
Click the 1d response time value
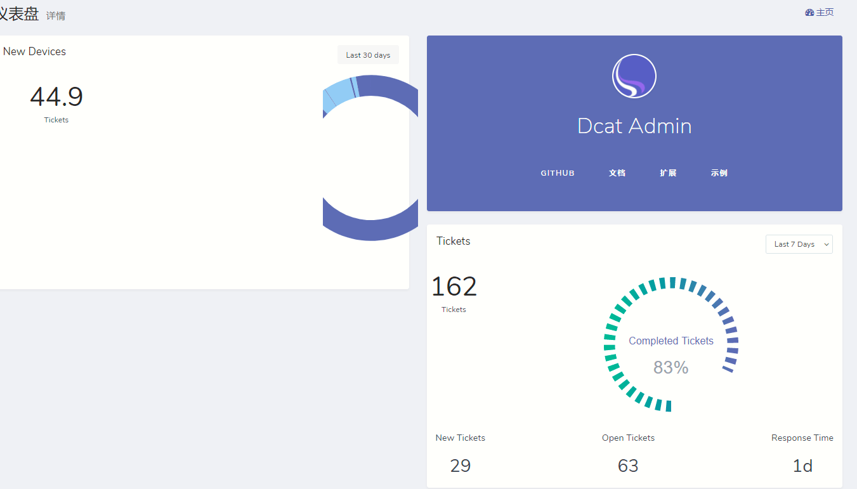coord(802,466)
